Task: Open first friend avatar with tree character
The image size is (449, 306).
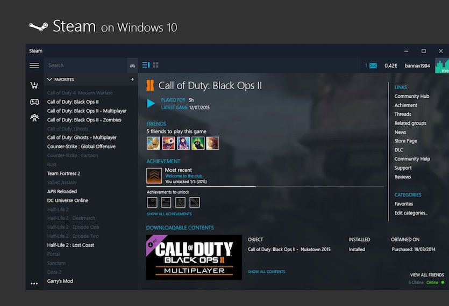Action: pos(153,143)
